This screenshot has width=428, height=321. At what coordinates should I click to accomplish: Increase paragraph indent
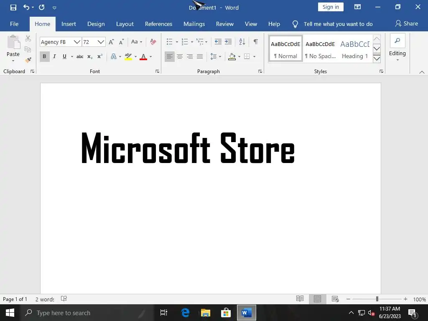click(x=228, y=42)
